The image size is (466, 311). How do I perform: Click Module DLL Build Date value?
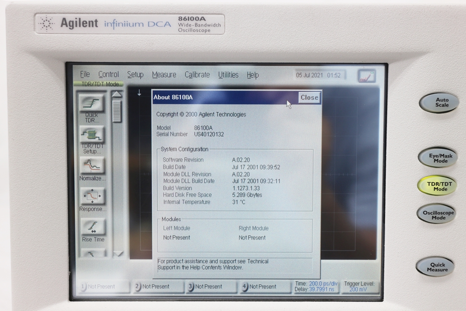click(256, 181)
